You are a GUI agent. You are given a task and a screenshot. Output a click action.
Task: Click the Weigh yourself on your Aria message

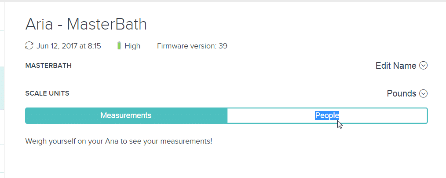pos(119,141)
